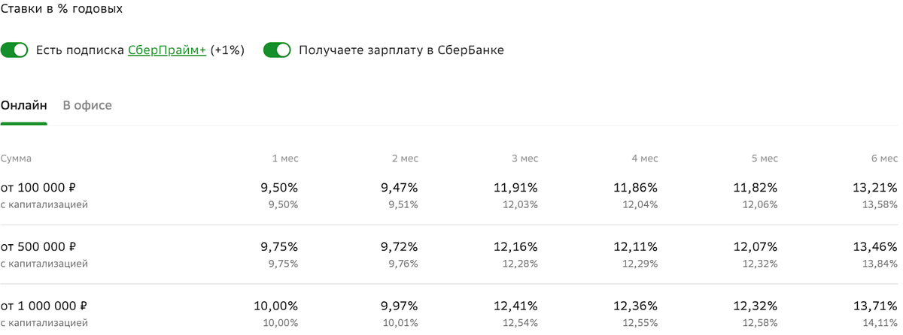Viewport: 903px width, 335px height.
Task: Click the 12,11% rate in 4 мес column
Action: point(637,246)
